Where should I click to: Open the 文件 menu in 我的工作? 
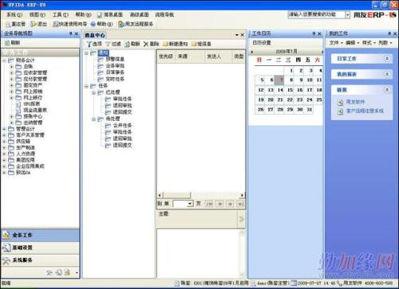coord(336,43)
